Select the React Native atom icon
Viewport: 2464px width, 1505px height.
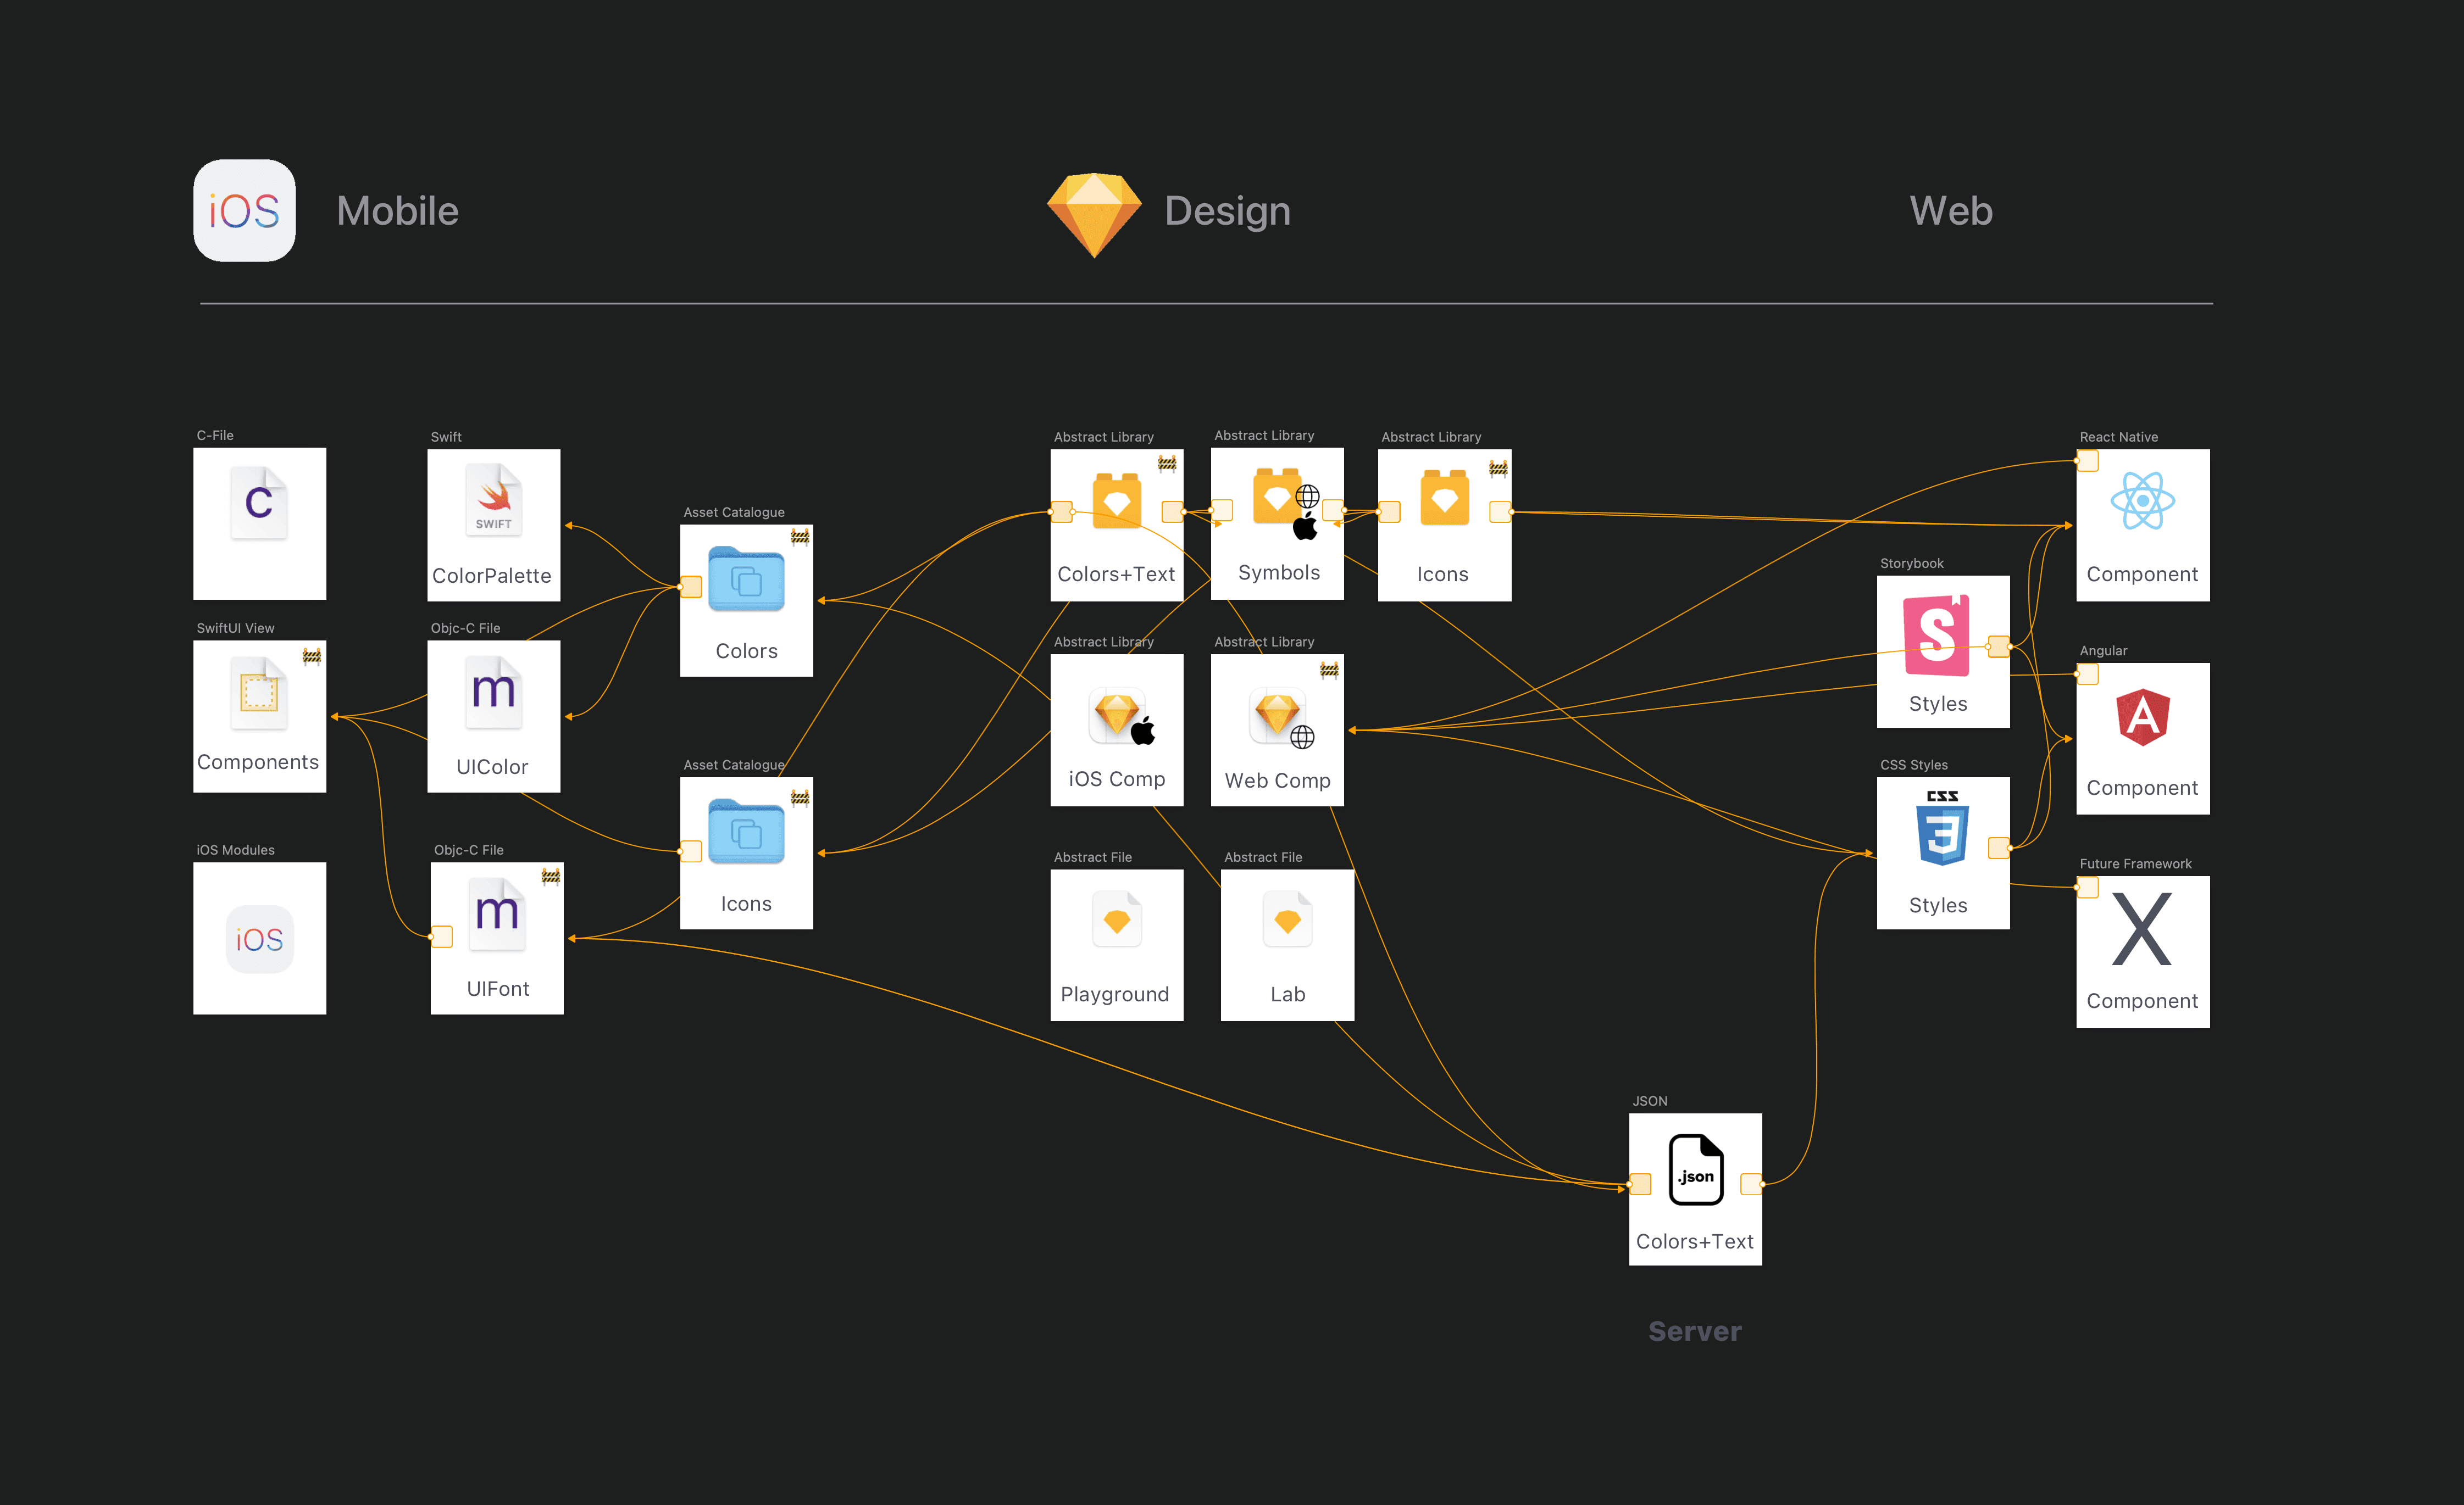[x=2142, y=501]
